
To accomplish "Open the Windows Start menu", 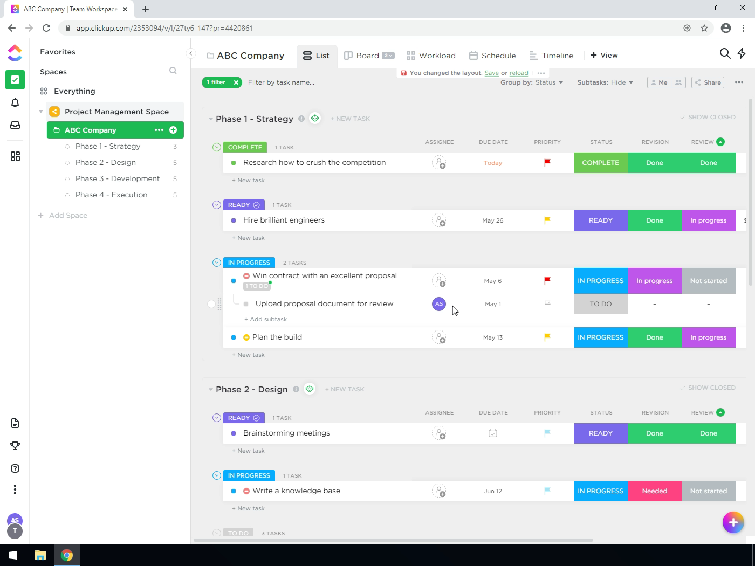I will [x=13, y=555].
